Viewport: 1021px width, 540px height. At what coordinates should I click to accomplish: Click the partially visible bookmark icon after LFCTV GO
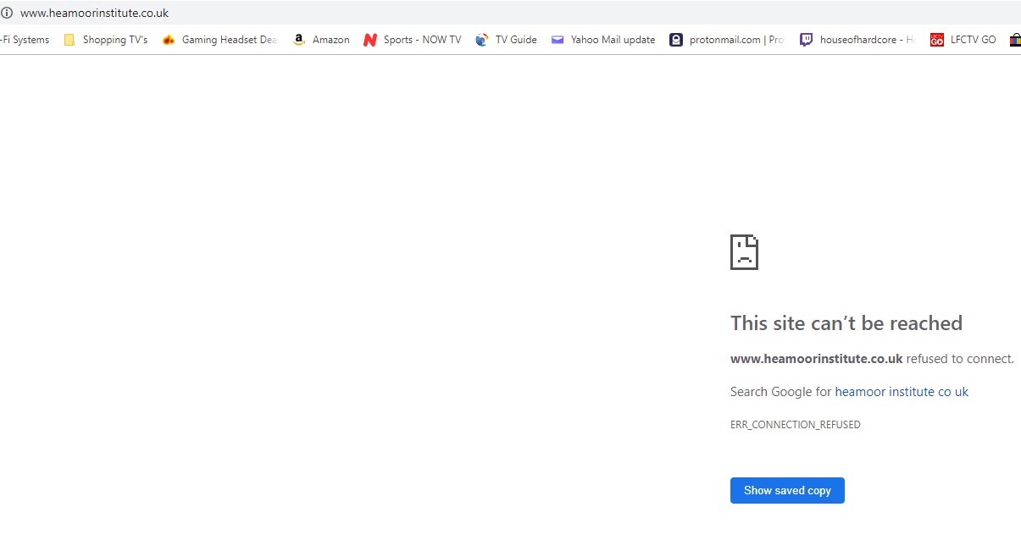(1014, 40)
